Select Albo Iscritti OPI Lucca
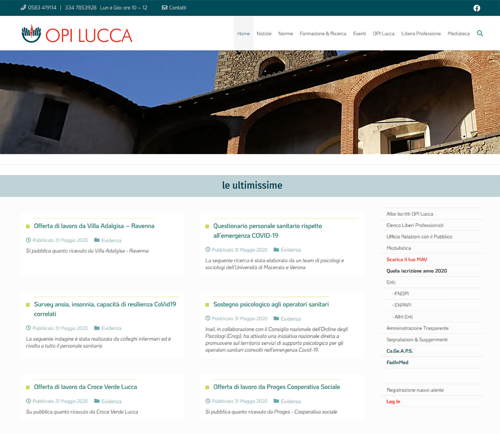 coord(410,214)
